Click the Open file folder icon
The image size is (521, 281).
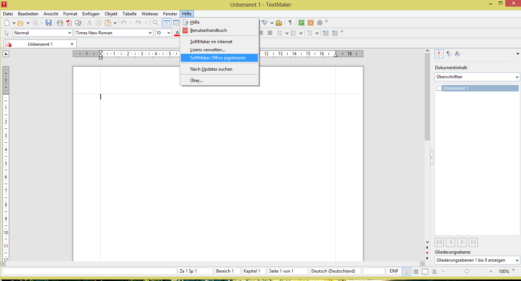point(21,23)
